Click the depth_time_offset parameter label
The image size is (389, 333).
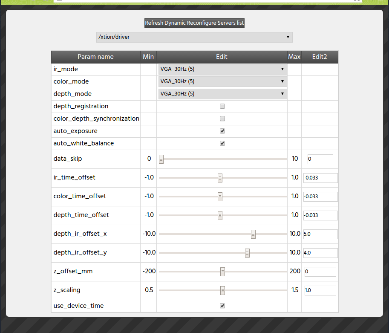click(81, 215)
